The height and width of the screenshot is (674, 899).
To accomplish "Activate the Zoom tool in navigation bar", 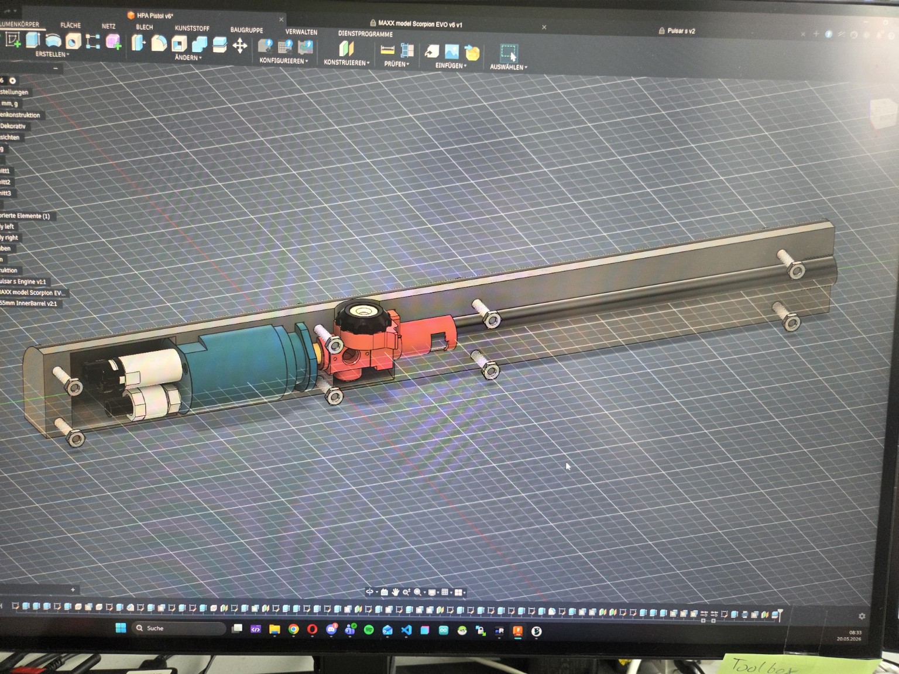I will pos(406,592).
